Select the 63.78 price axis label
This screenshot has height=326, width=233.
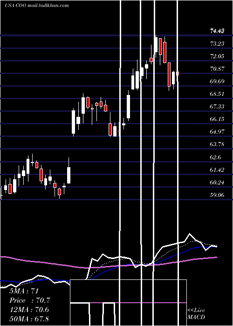coord(218,144)
